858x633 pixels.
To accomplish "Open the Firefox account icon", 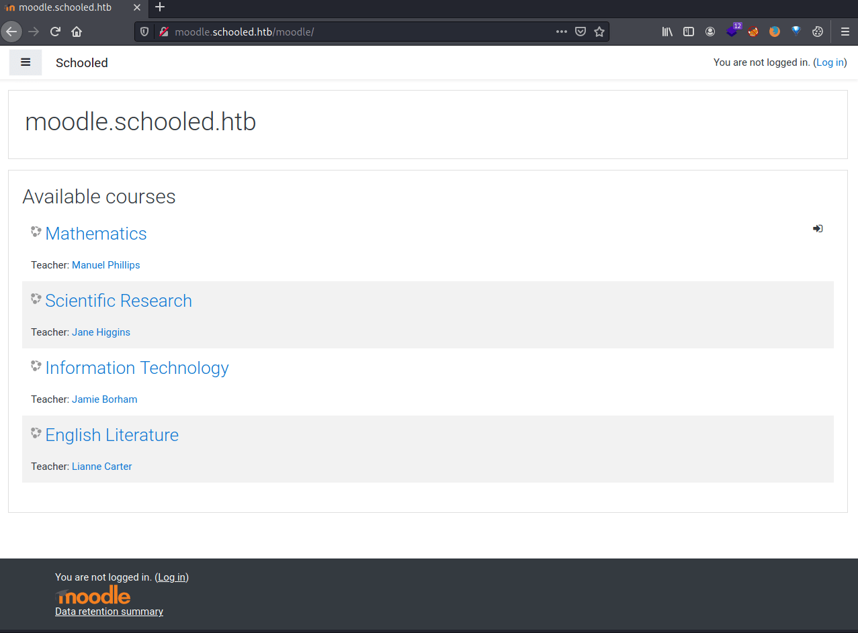I will coord(710,32).
